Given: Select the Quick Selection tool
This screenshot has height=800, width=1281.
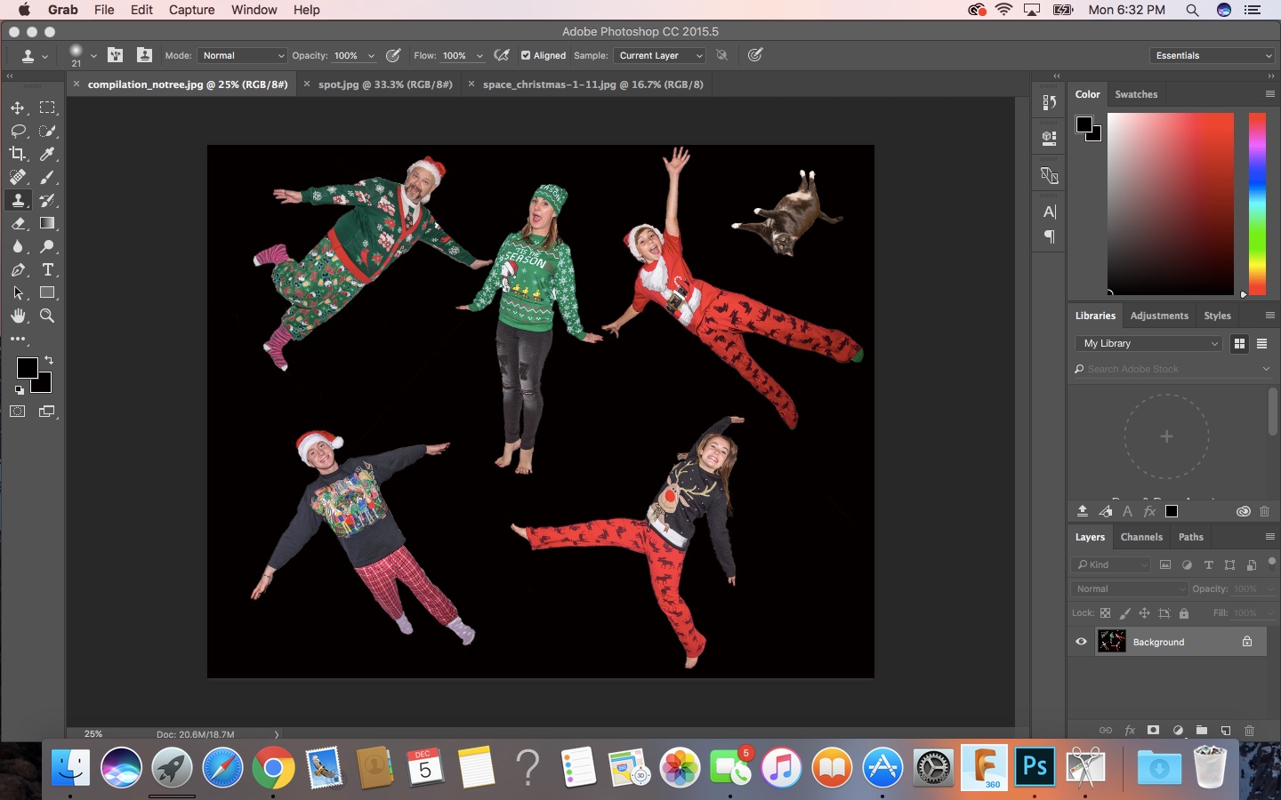Looking at the screenshot, I should (x=47, y=131).
